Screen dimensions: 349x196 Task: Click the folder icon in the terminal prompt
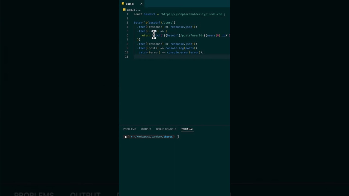pos(131,137)
